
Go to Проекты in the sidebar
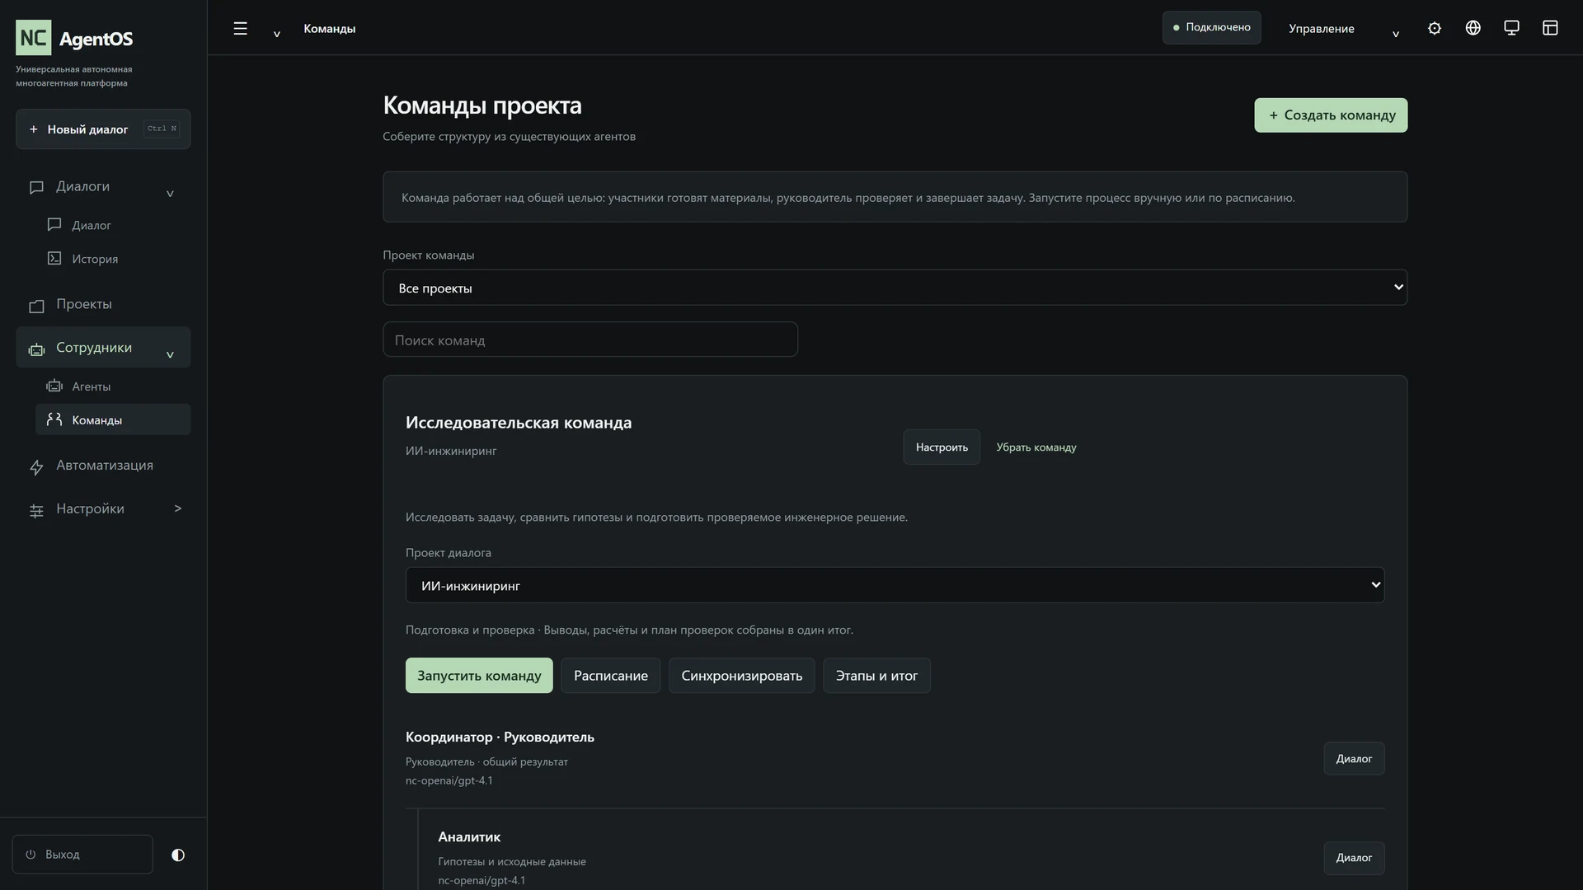pyautogui.click(x=103, y=305)
